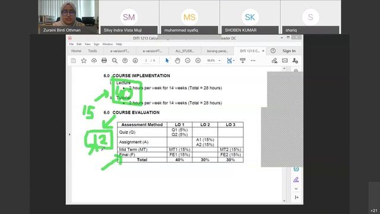This screenshot has width=380, height=214.
Task: Select Silvy Indra Vista Muji participant tile
Action: pos(129,17)
